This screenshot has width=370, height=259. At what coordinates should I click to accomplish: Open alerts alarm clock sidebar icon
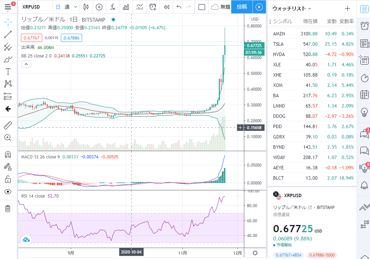(x=365, y=26)
